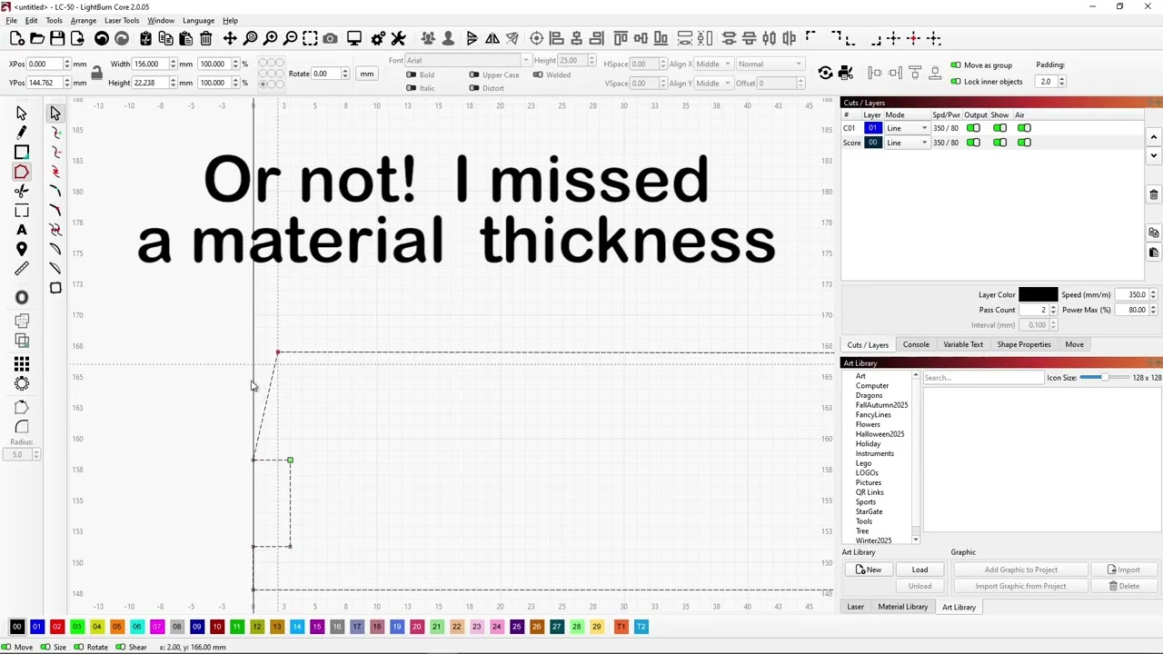
Task: Click the Art Library Search field
Action: 982,378
